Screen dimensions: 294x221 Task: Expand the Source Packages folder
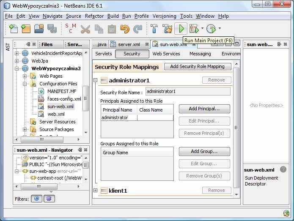coord(25,129)
